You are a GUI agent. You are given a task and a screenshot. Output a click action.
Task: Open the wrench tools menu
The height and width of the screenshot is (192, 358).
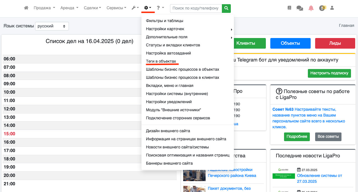135,8
